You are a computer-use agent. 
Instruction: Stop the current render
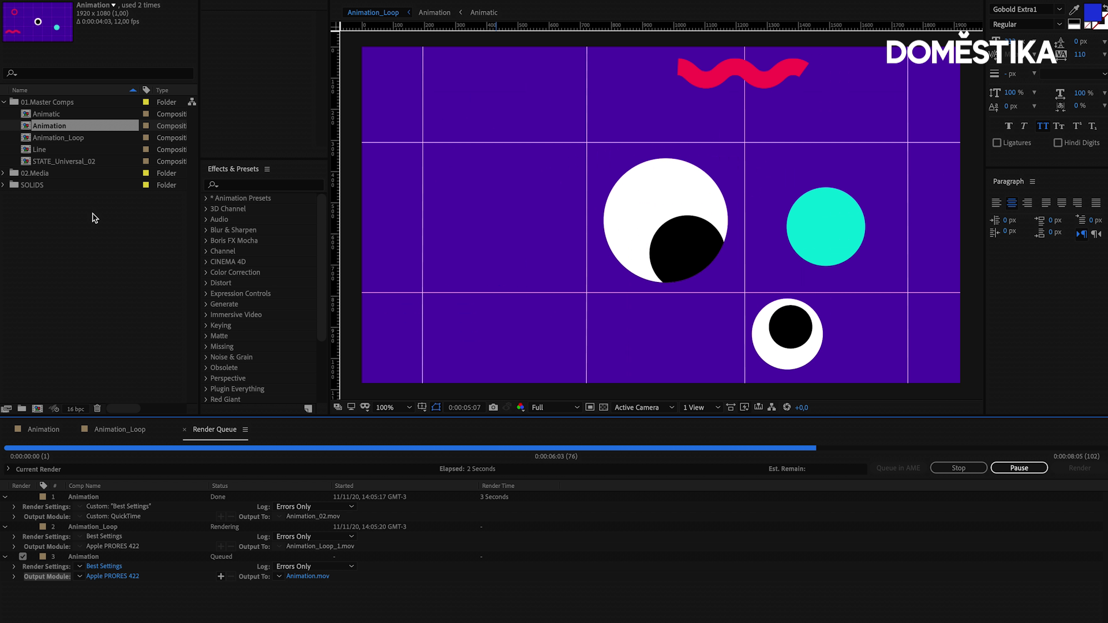tap(959, 468)
